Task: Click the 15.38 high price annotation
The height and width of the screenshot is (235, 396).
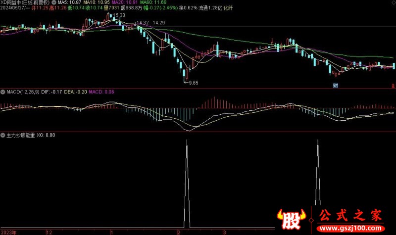Action: [119, 16]
